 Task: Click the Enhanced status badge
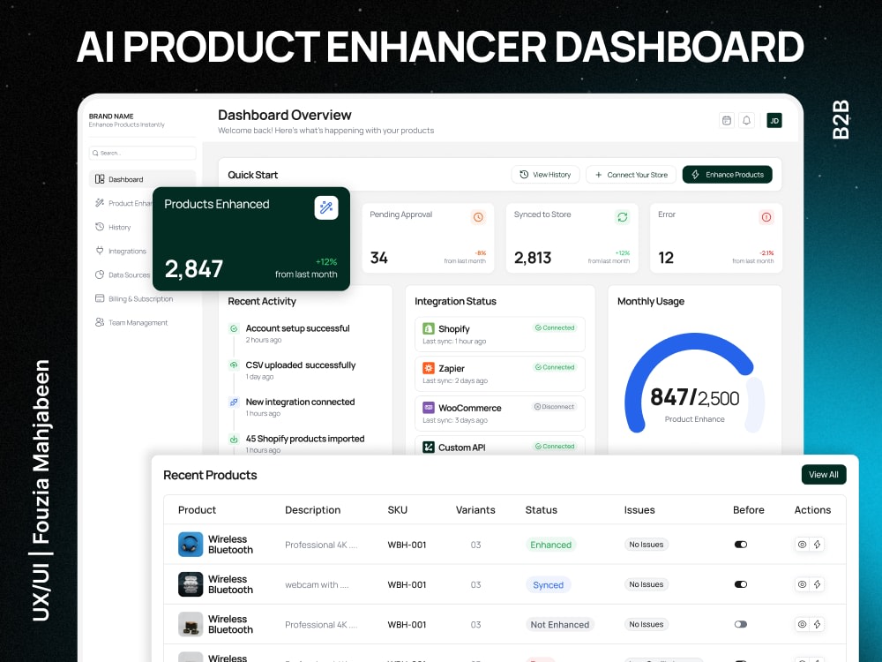[550, 545]
